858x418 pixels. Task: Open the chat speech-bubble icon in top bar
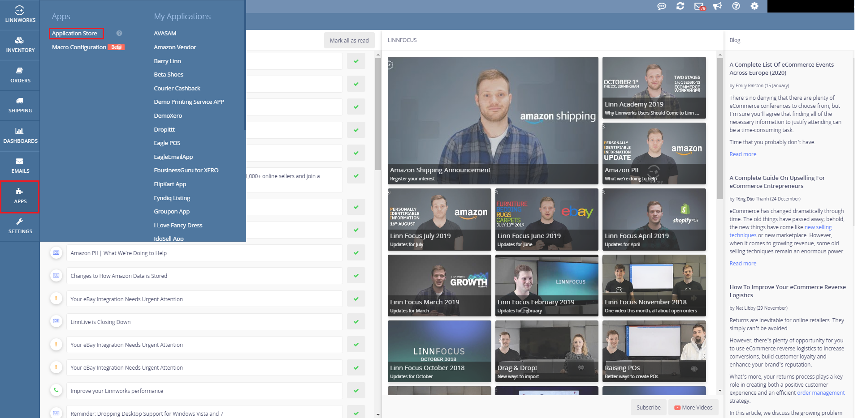pos(662,6)
